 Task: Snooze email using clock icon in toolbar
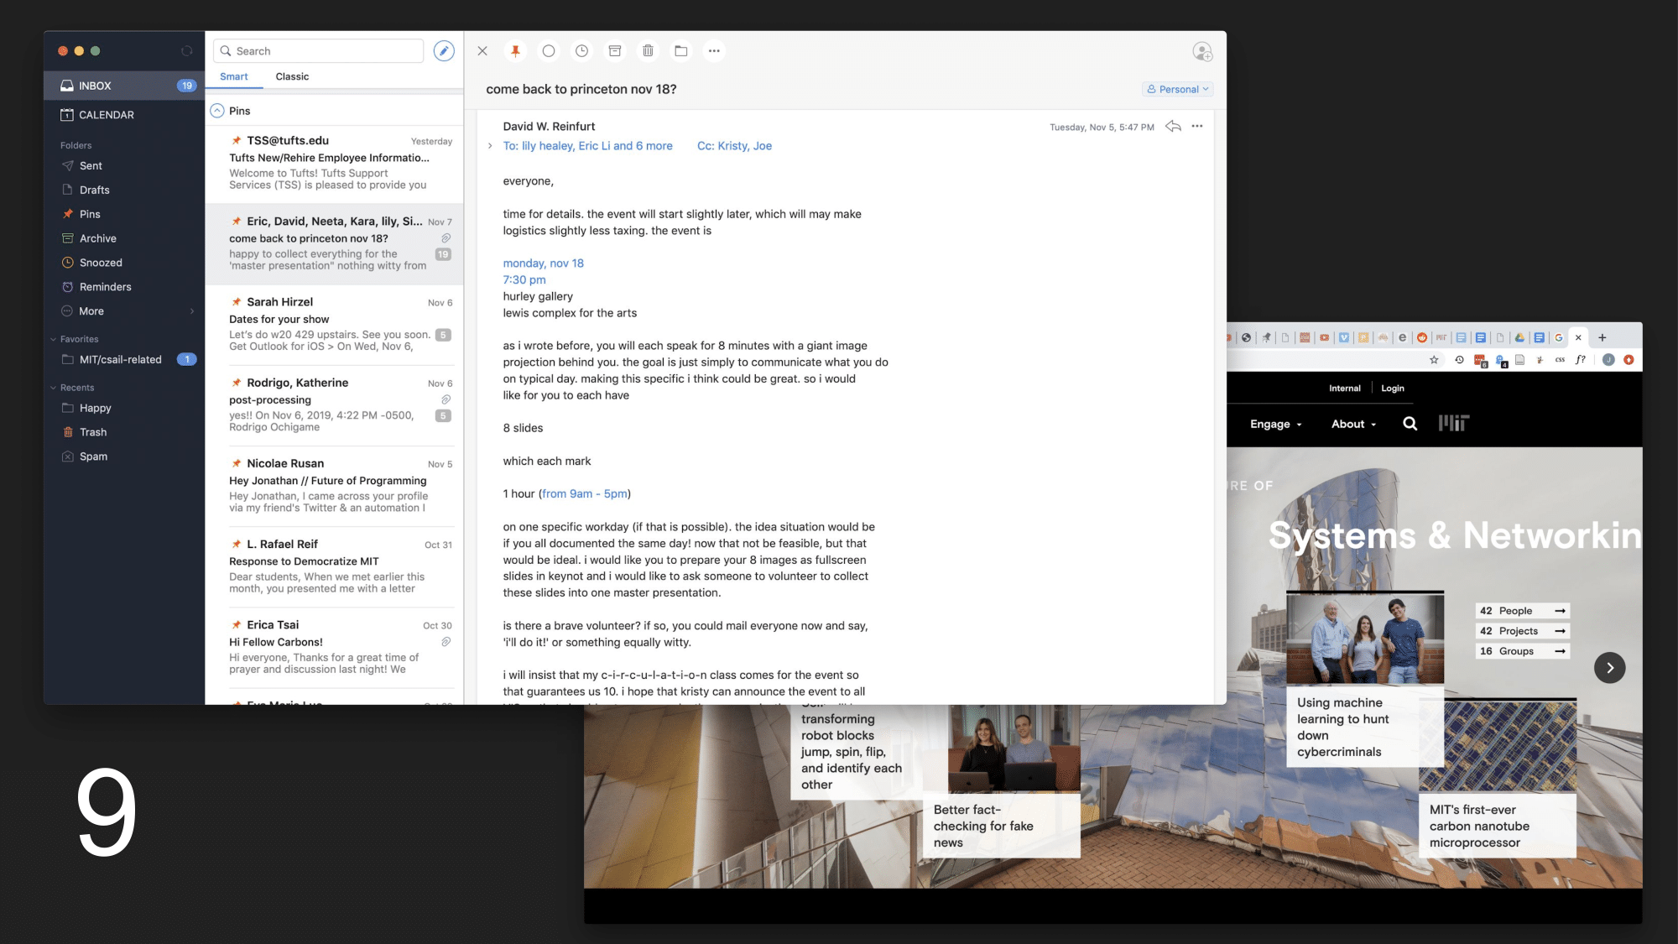[x=581, y=51]
